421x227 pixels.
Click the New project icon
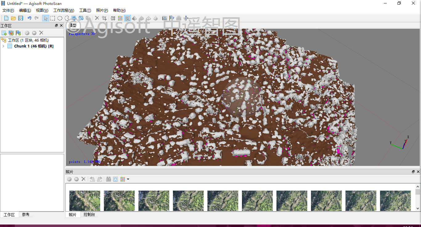pyautogui.click(x=6, y=18)
